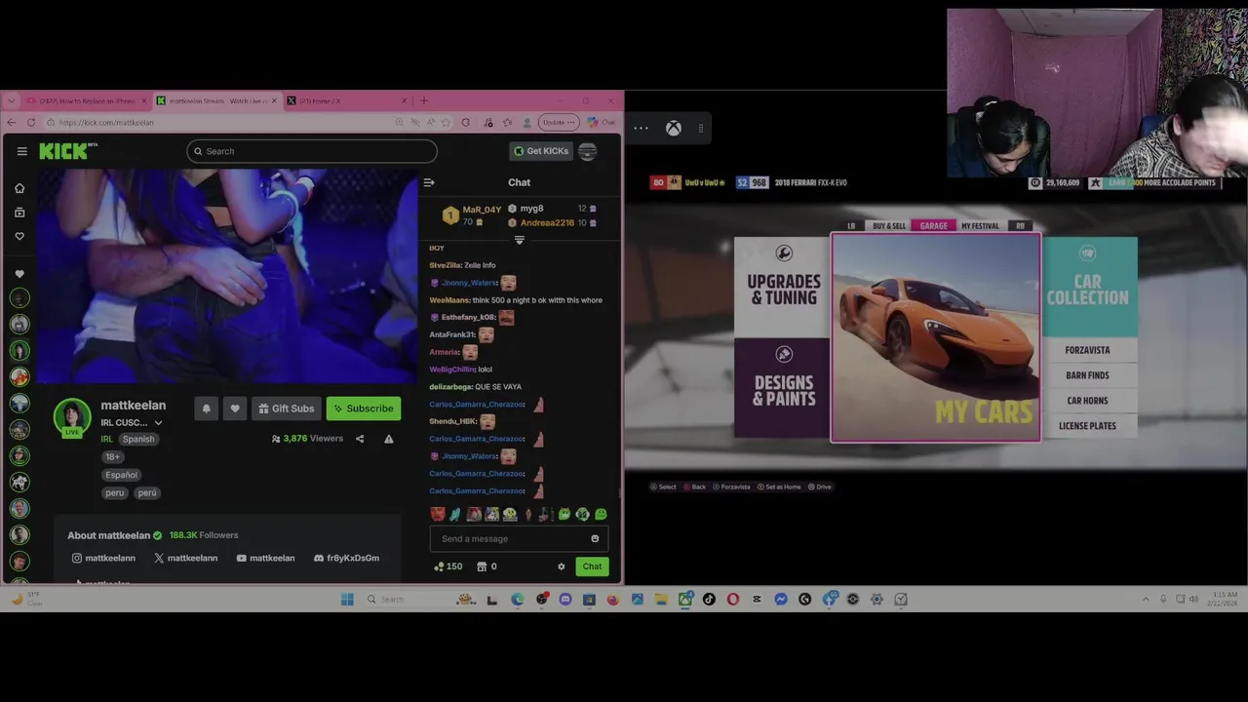Click the Upgrades & Tuning wrench icon

pyautogui.click(x=784, y=253)
